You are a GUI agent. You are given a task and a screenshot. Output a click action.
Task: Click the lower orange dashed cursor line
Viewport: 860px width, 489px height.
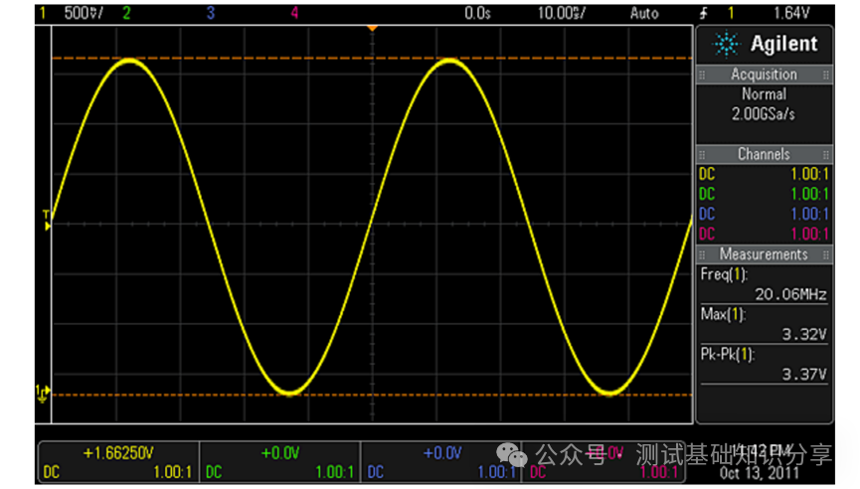(x=373, y=395)
